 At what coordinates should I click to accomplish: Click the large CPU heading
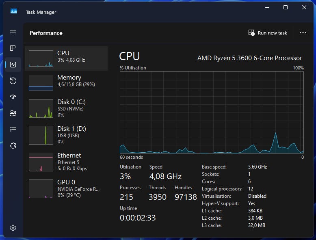(x=130, y=56)
